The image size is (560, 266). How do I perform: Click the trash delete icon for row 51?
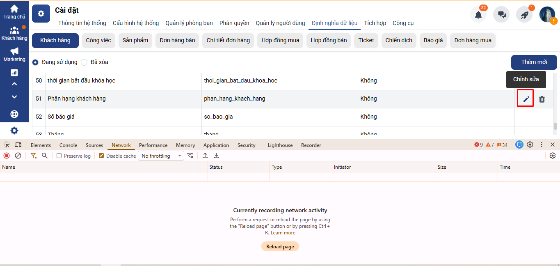pyautogui.click(x=542, y=99)
